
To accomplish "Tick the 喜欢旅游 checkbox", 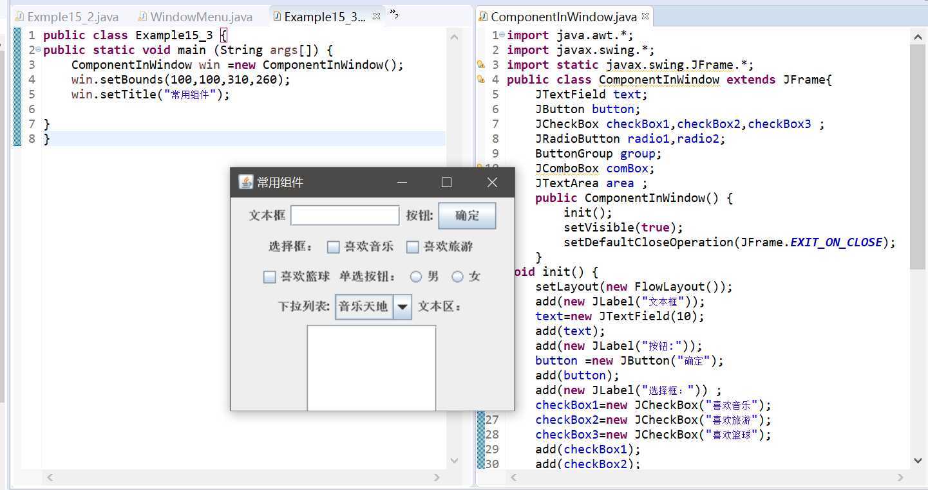I will pyautogui.click(x=412, y=247).
